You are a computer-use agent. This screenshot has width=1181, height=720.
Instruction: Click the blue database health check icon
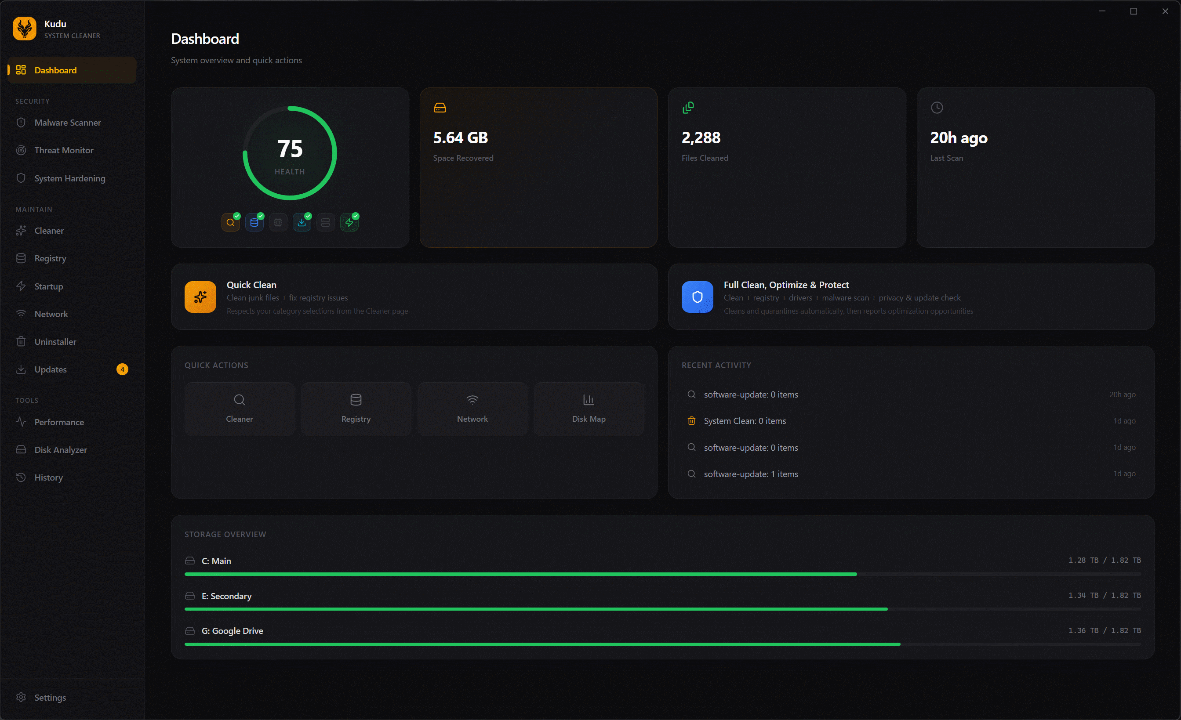[x=254, y=222]
